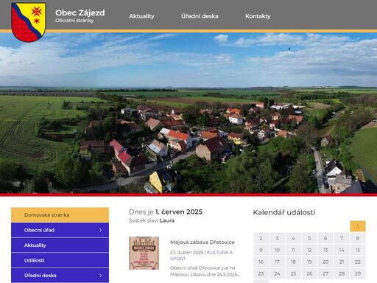Select day 23 in the events calendar
Viewport: 377px width, 283px height.
pos(261,273)
